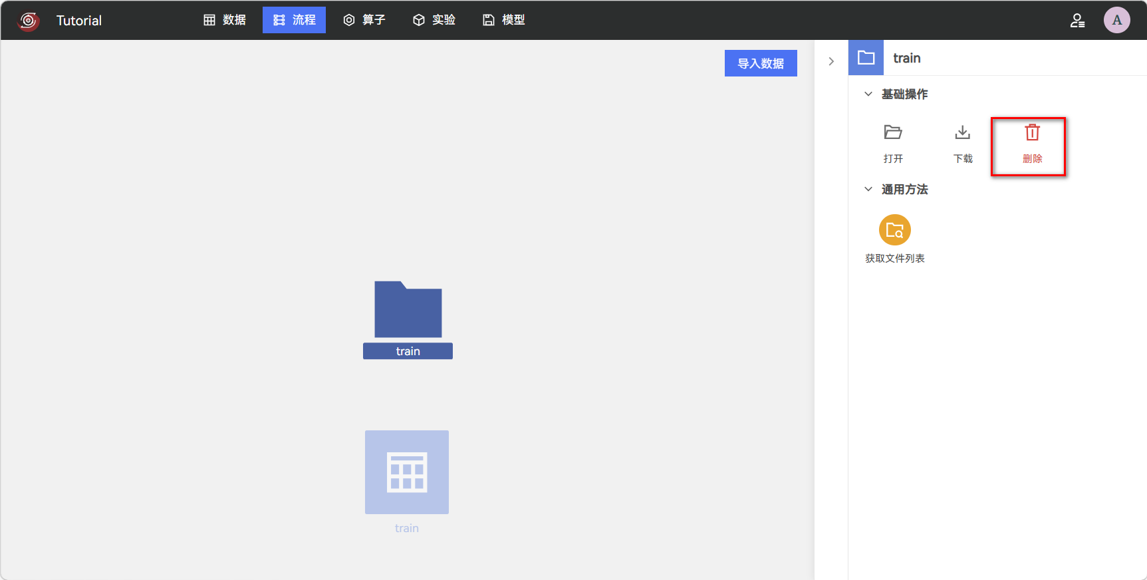Image resolution: width=1147 pixels, height=580 pixels.
Task: Switch to the 流程 tab
Action: click(x=294, y=20)
